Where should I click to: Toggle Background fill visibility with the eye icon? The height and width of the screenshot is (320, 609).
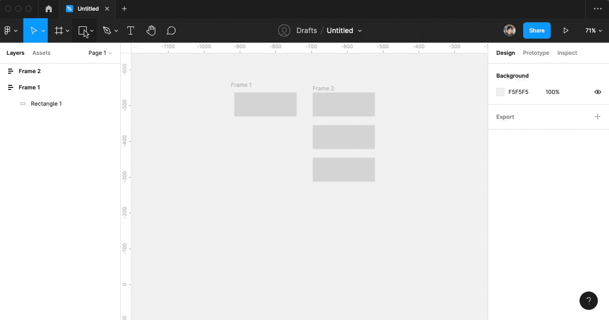click(x=597, y=92)
